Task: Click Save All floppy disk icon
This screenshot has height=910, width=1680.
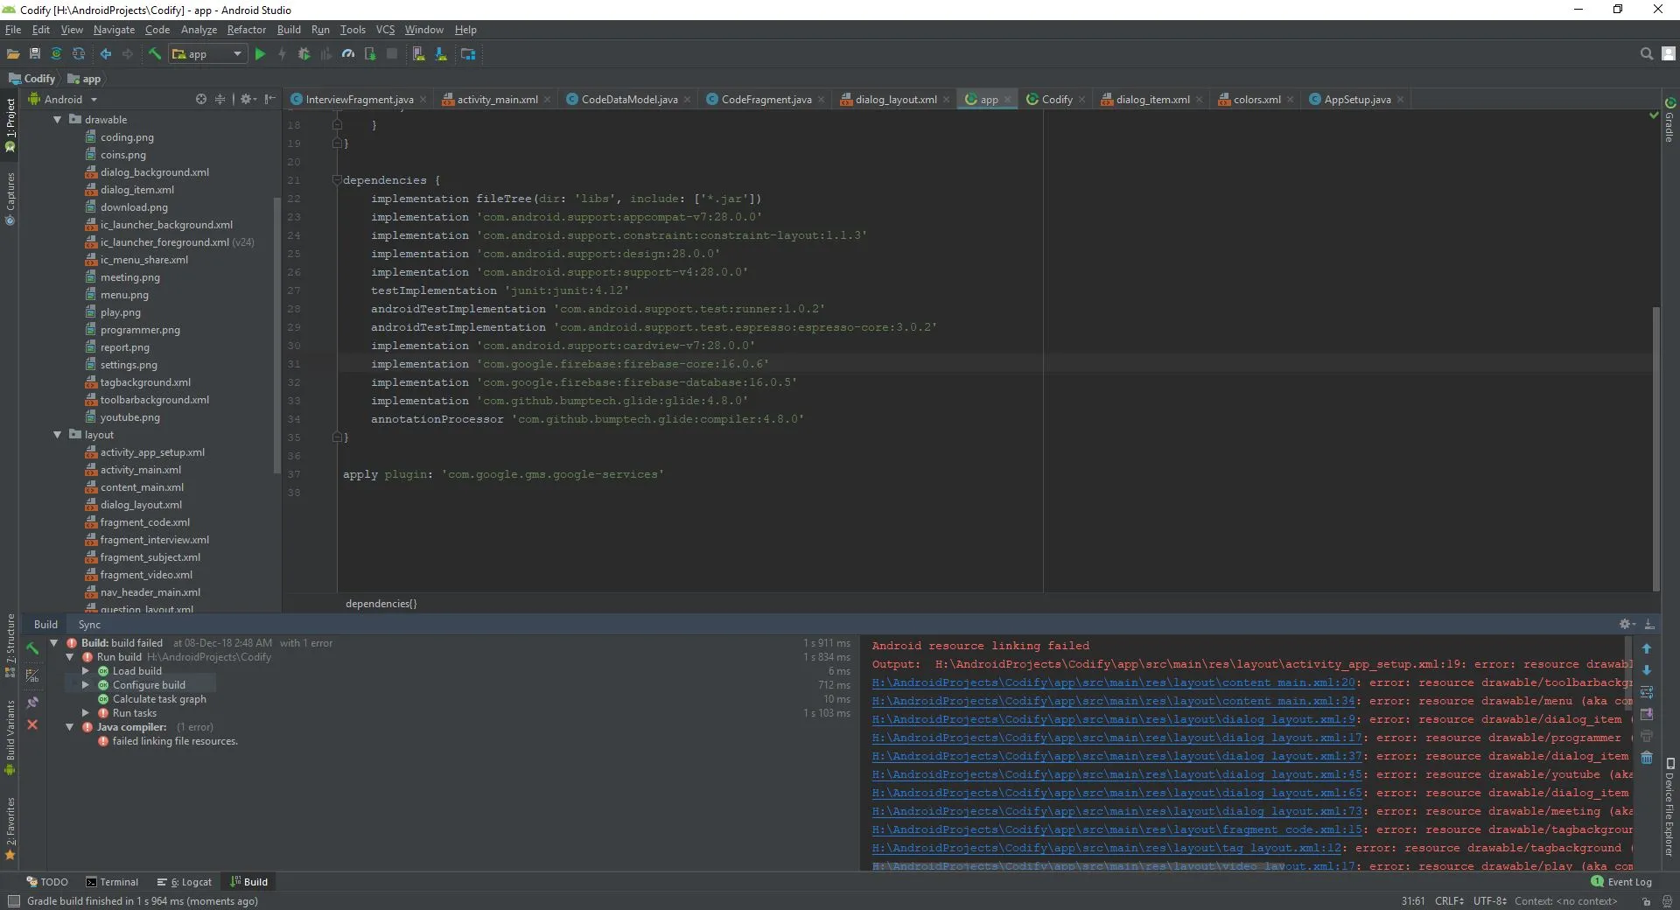Action: tap(35, 54)
